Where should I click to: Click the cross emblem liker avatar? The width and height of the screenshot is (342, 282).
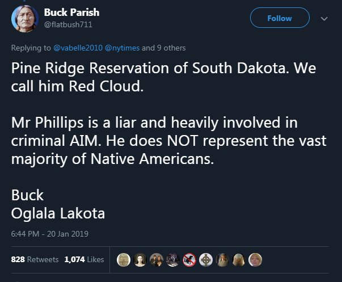(206, 259)
